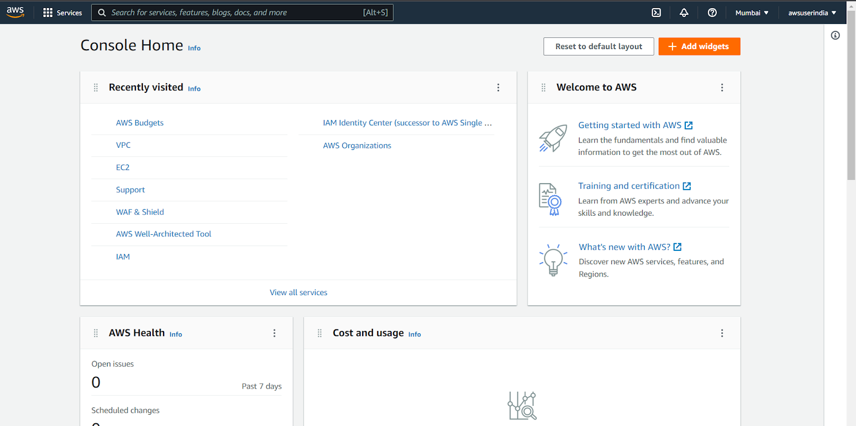Click View all services
The height and width of the screenshot is (426, 856).
tap(299, 293)
